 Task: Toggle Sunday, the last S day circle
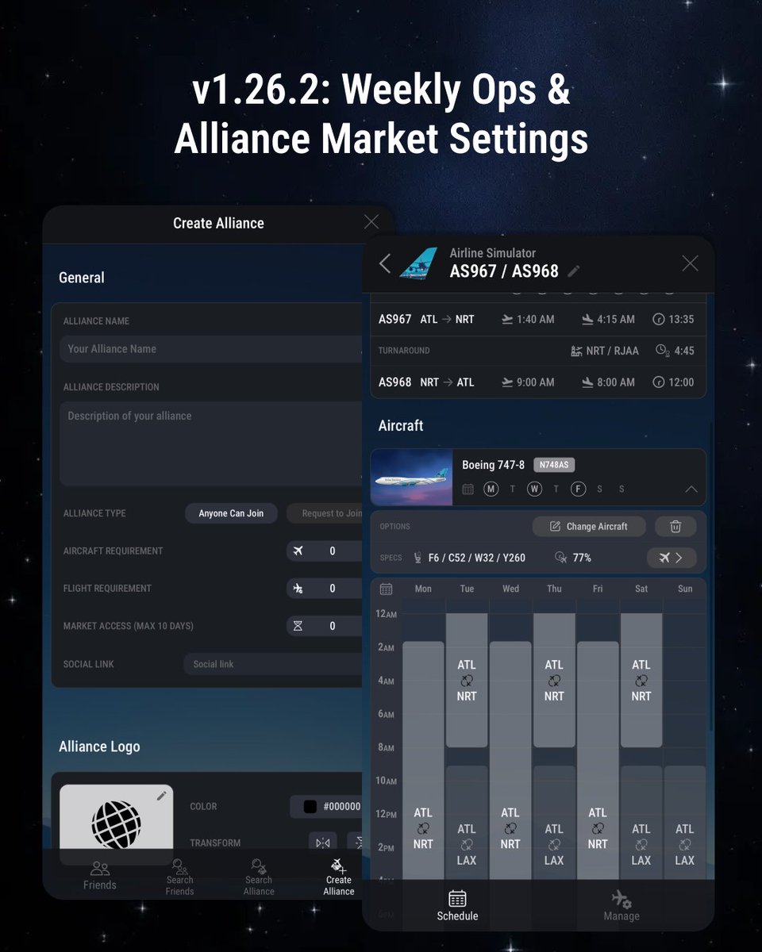(x=622, y=489)
